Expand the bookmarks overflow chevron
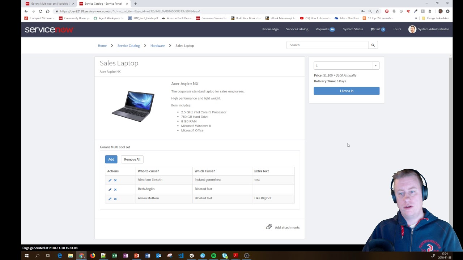 (x=416, y=18)
